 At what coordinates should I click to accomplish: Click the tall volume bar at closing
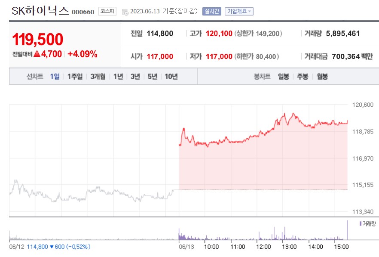coord(347,230)
